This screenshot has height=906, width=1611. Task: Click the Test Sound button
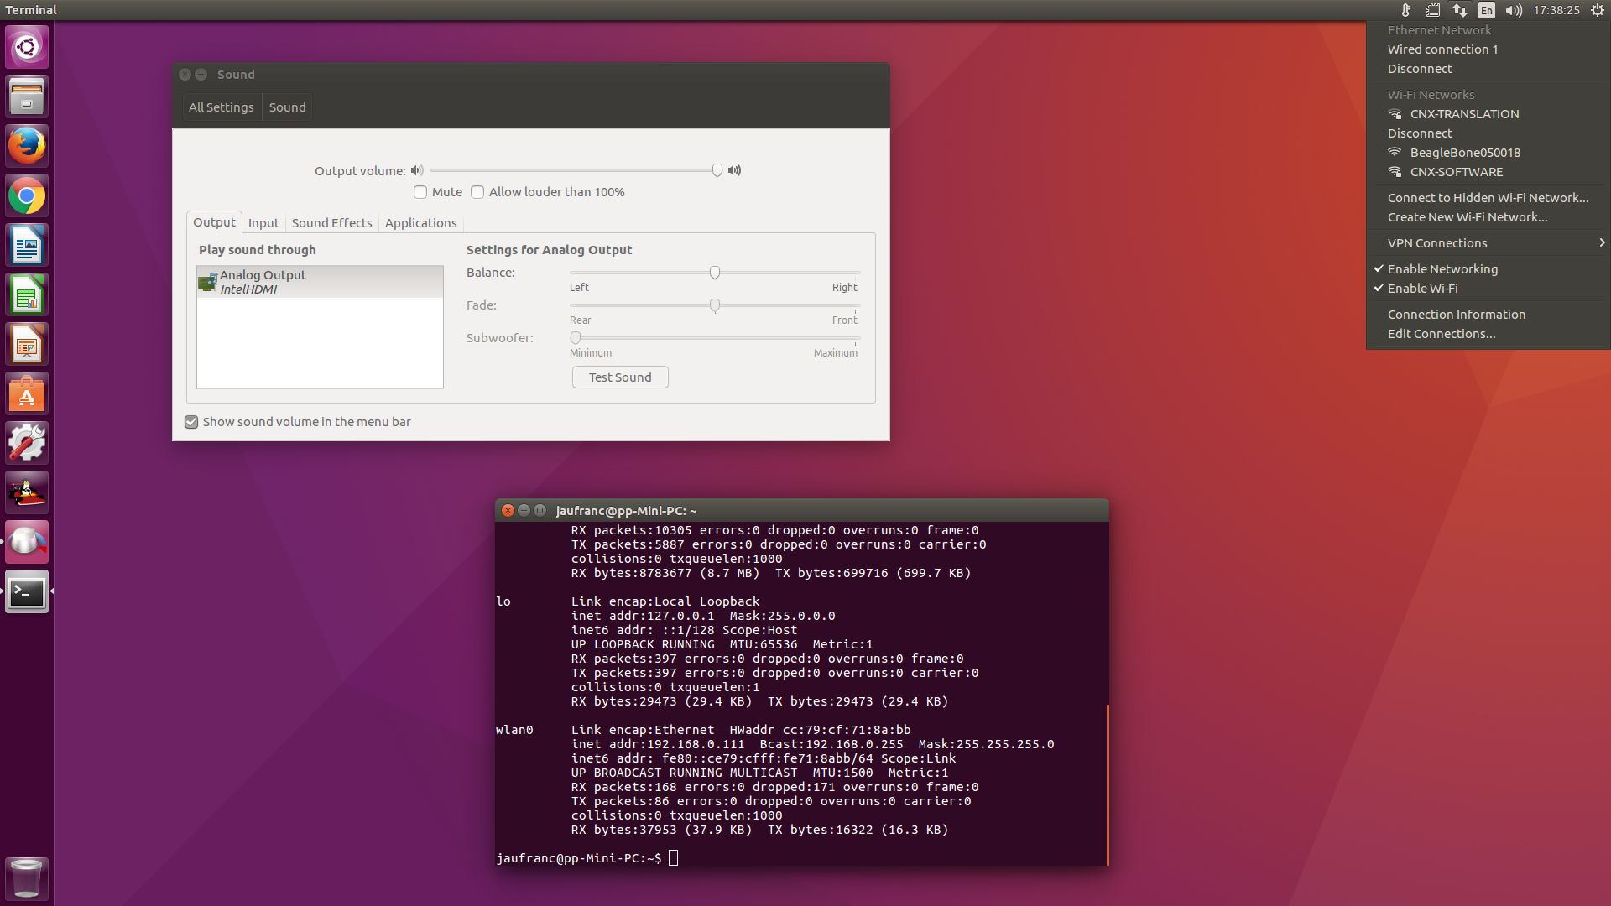(620, 377)
